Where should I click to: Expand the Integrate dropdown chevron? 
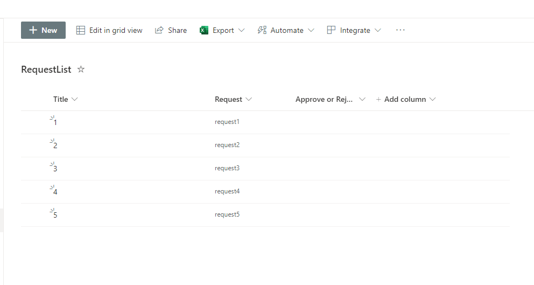[378, 30]
